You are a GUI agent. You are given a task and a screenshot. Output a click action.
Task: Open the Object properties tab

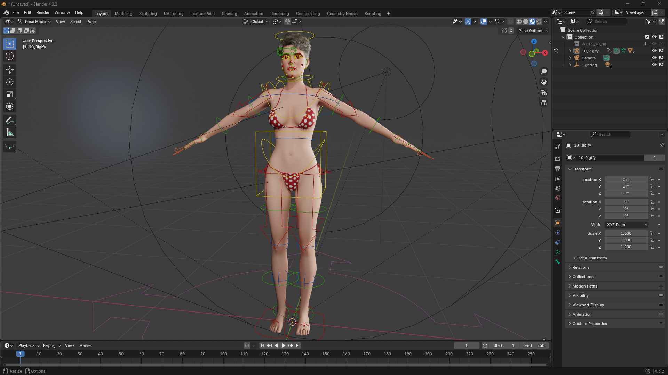pyautogui.click(x=558, y=223)
